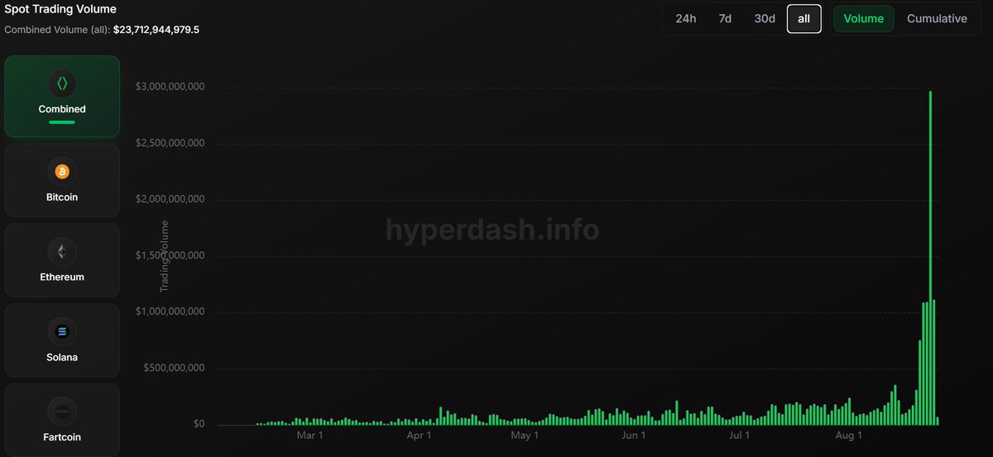Switch time range to 30d
The height and width of the screenshot is (457, 993).
coord(765,18)
